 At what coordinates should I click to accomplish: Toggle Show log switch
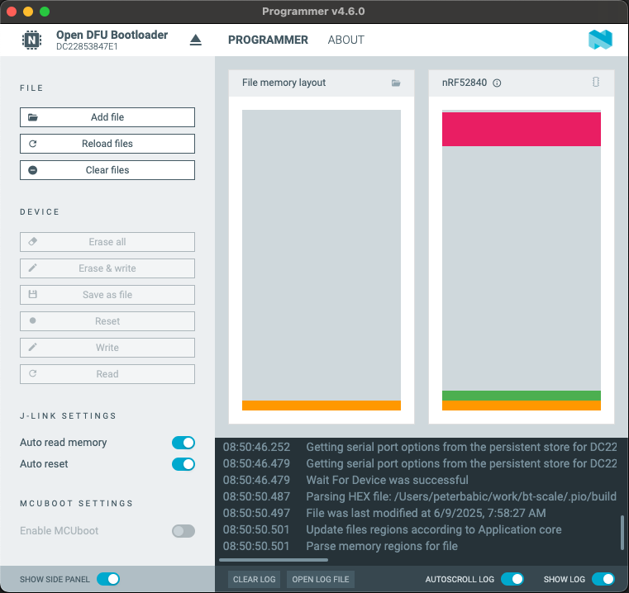point(603,579)
